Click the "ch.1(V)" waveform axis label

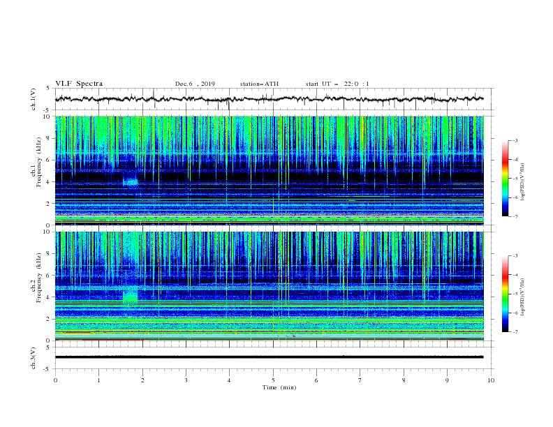click(x=34, y=99)
